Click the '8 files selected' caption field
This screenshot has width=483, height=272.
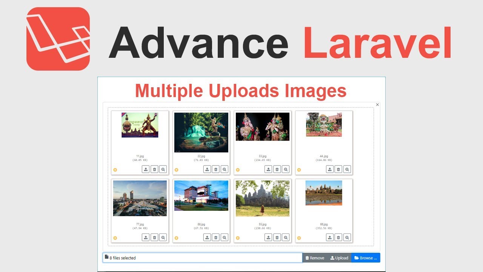pos(203,258)
